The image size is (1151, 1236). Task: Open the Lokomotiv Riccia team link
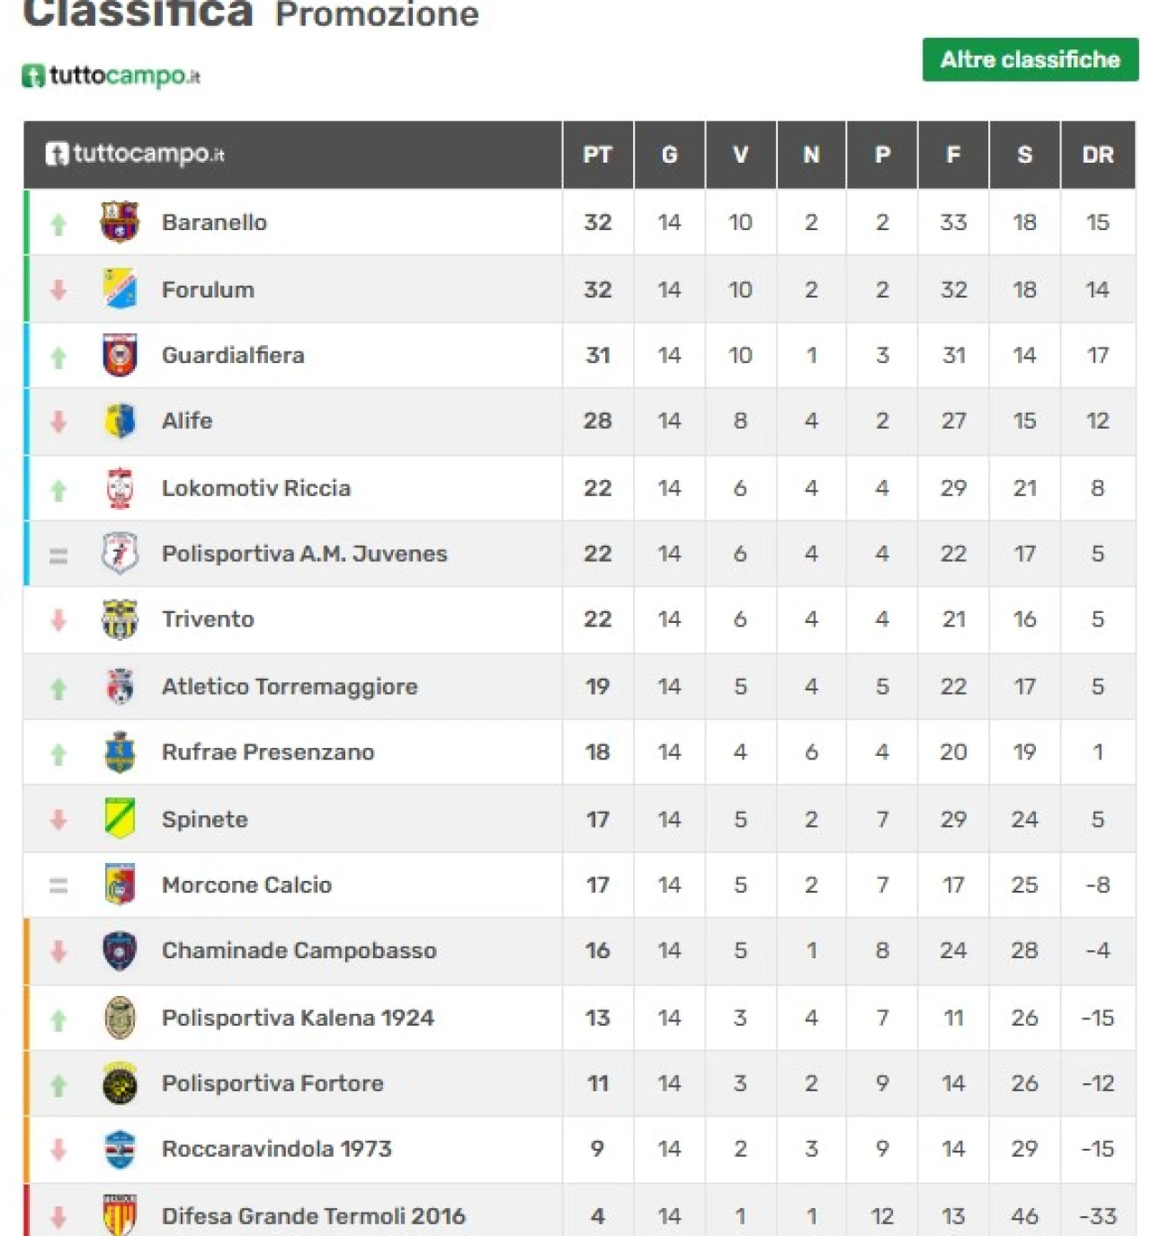[256, 488]
